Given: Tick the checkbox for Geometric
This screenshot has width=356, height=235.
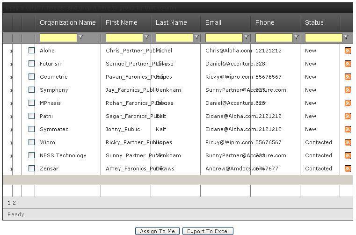Looking at the screenshot, I should point(31,77).
